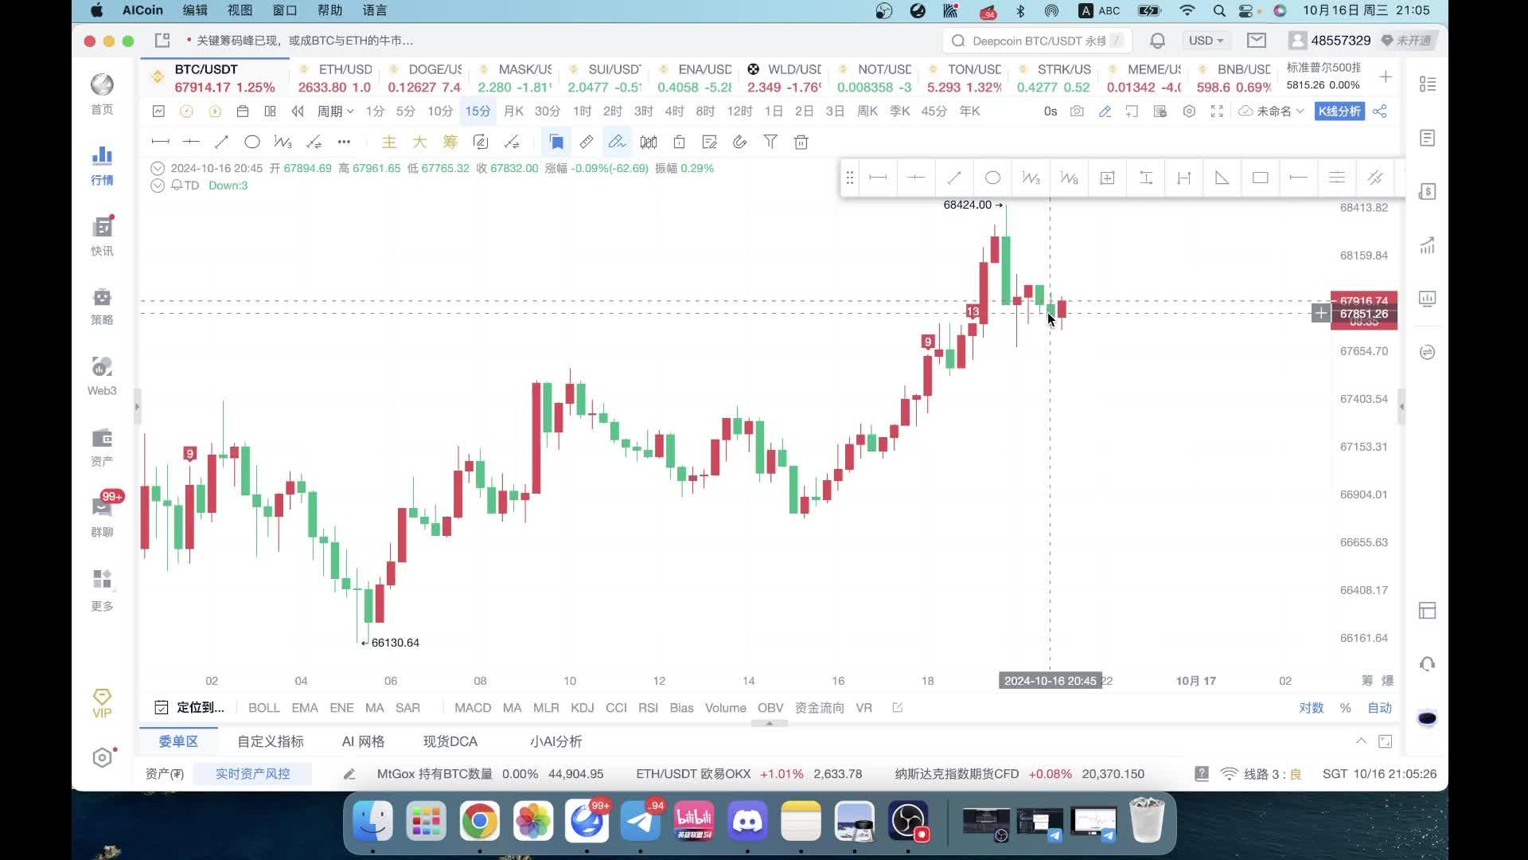The image size is (1528, 860).
Task: Select the W8 wave tool in floating palette
Action: [1069, 178]
